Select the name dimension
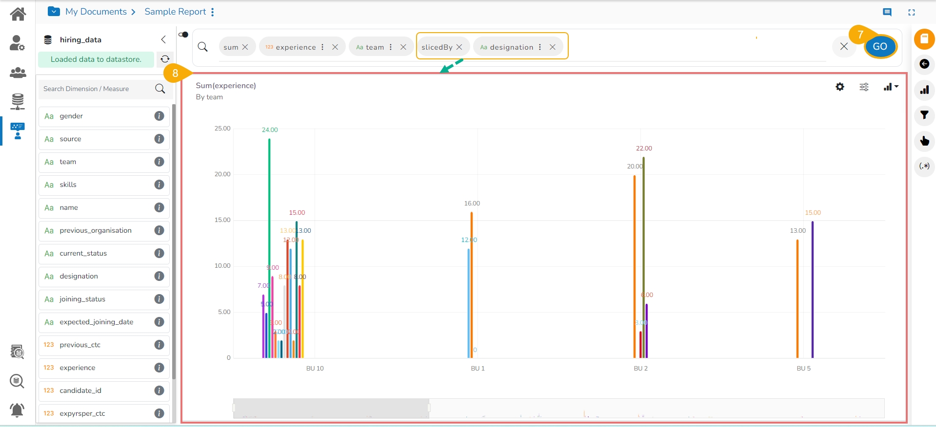This screenshot has height=427, width=936. tap(104, 208)
